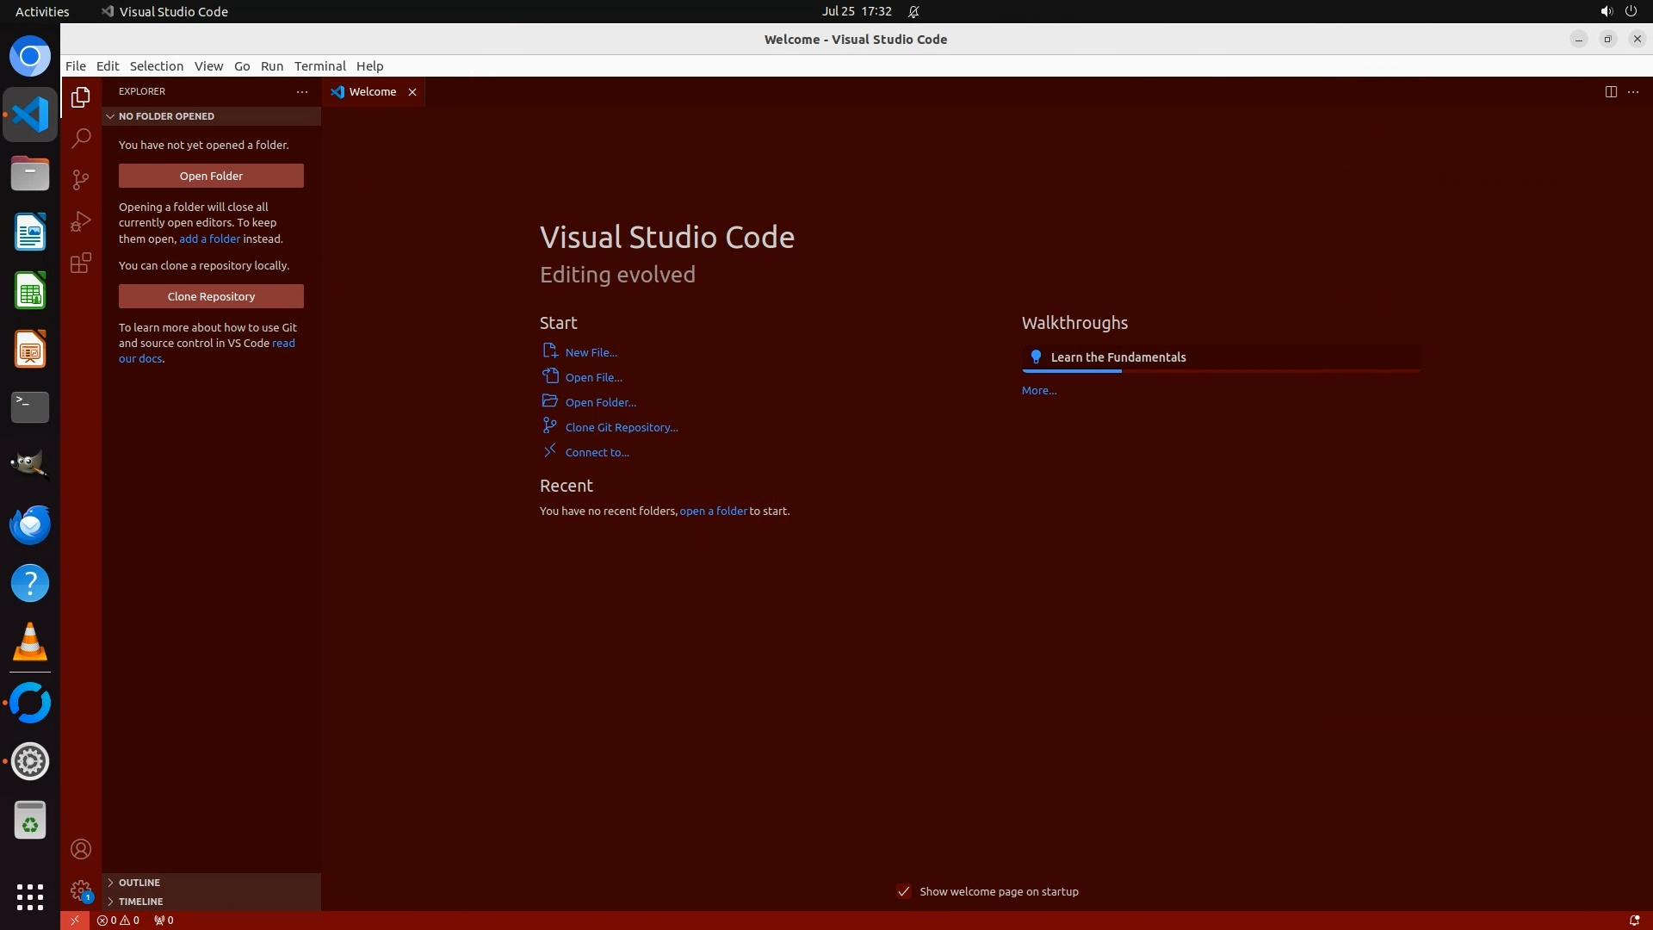Viewport: 1653px width, 930px height.
Task: Open the Run and Debug view icon
Action: coord(81,221)
